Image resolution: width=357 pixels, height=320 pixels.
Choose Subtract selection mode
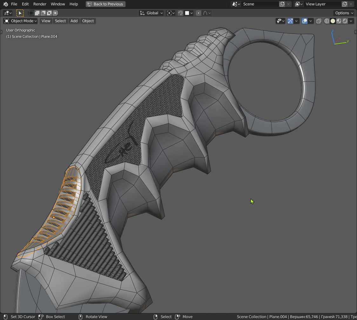(x=43, y=13)
